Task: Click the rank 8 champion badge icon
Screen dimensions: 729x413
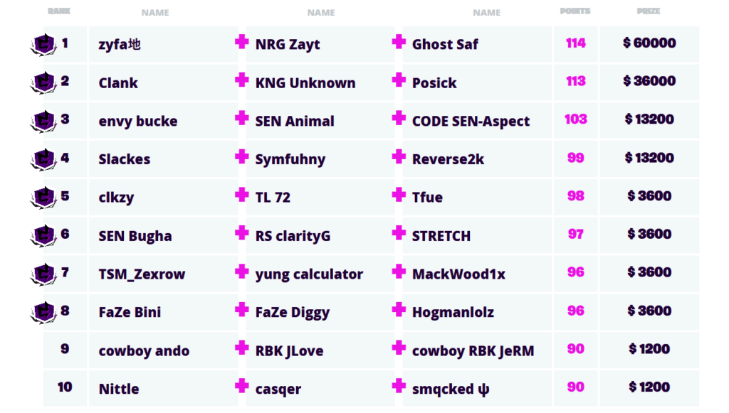Action: (43, 312)
